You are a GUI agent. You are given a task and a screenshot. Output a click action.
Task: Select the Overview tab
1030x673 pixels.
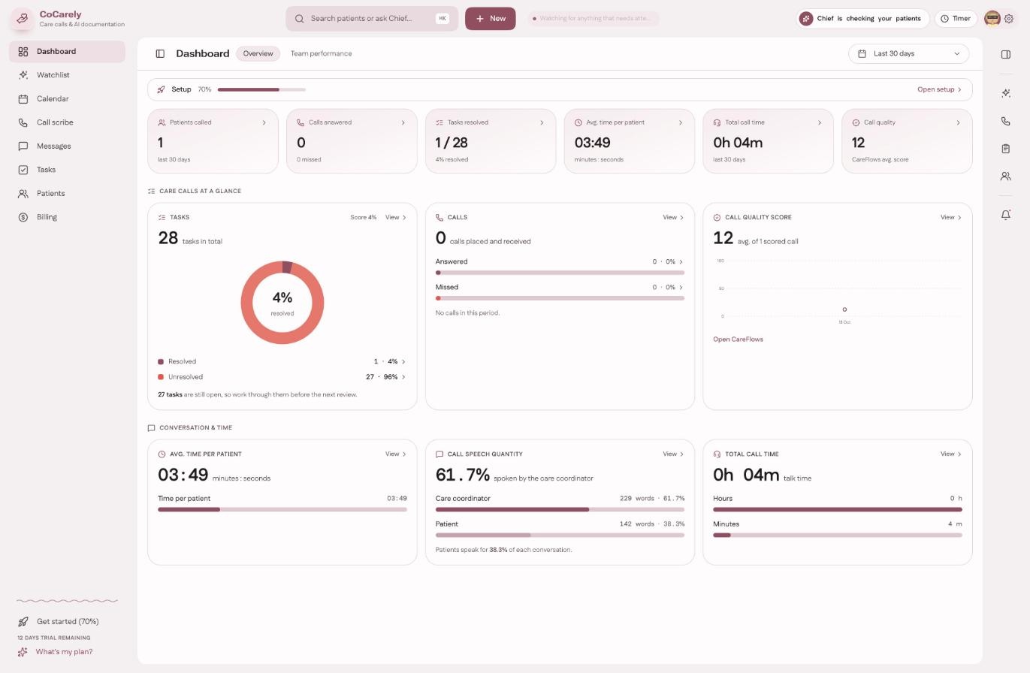[x=258, y=54]
